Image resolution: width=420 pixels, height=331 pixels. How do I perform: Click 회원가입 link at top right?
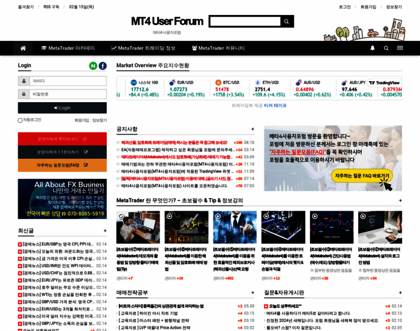[x=368, y=7]
